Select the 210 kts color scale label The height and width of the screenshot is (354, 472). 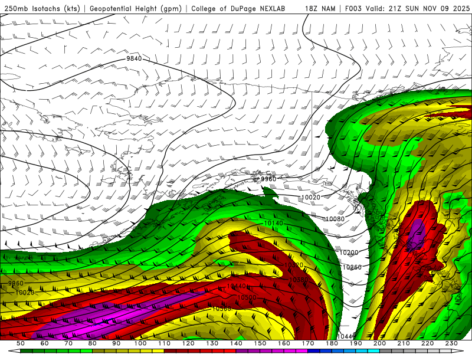point(404,343)
